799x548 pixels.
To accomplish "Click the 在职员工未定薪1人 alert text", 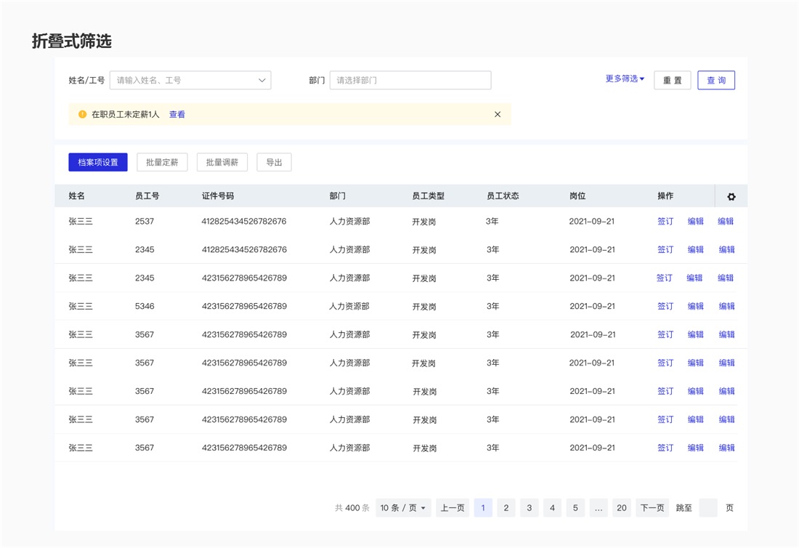I will coord(126,114).
